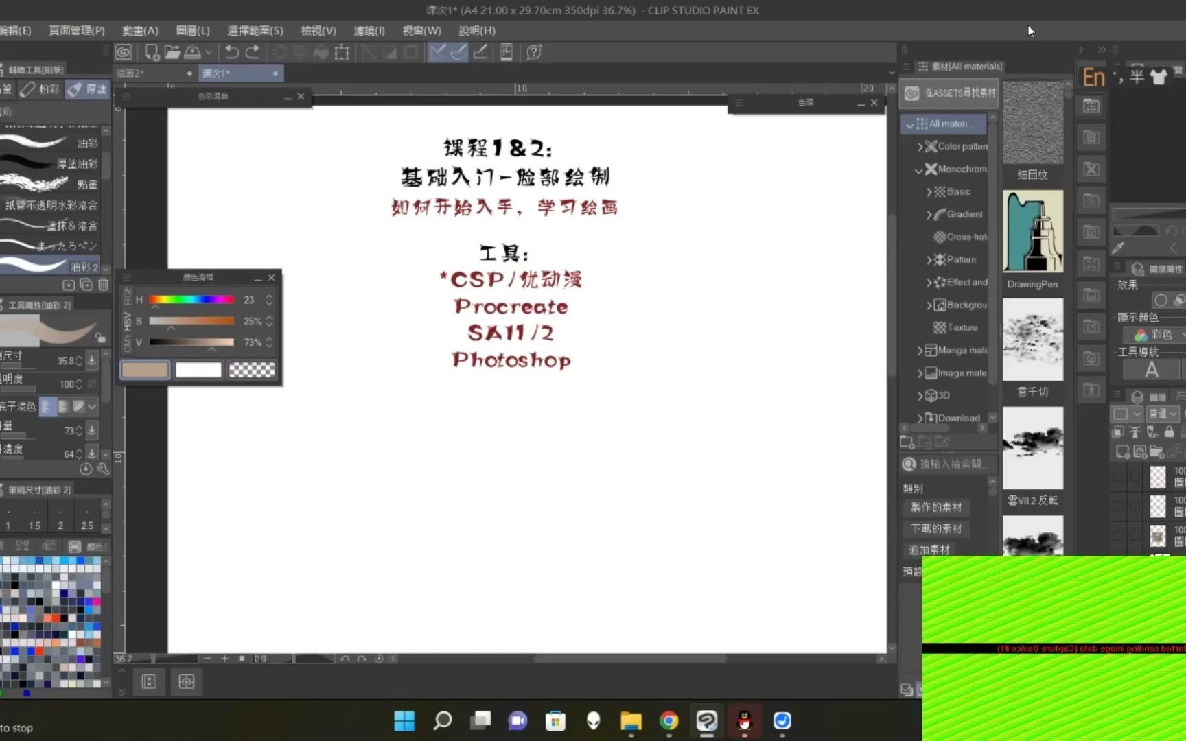Collapse the All materials tree node
Image resolution: width=1186 pixels, height=741 pixels.
point(910,125)
